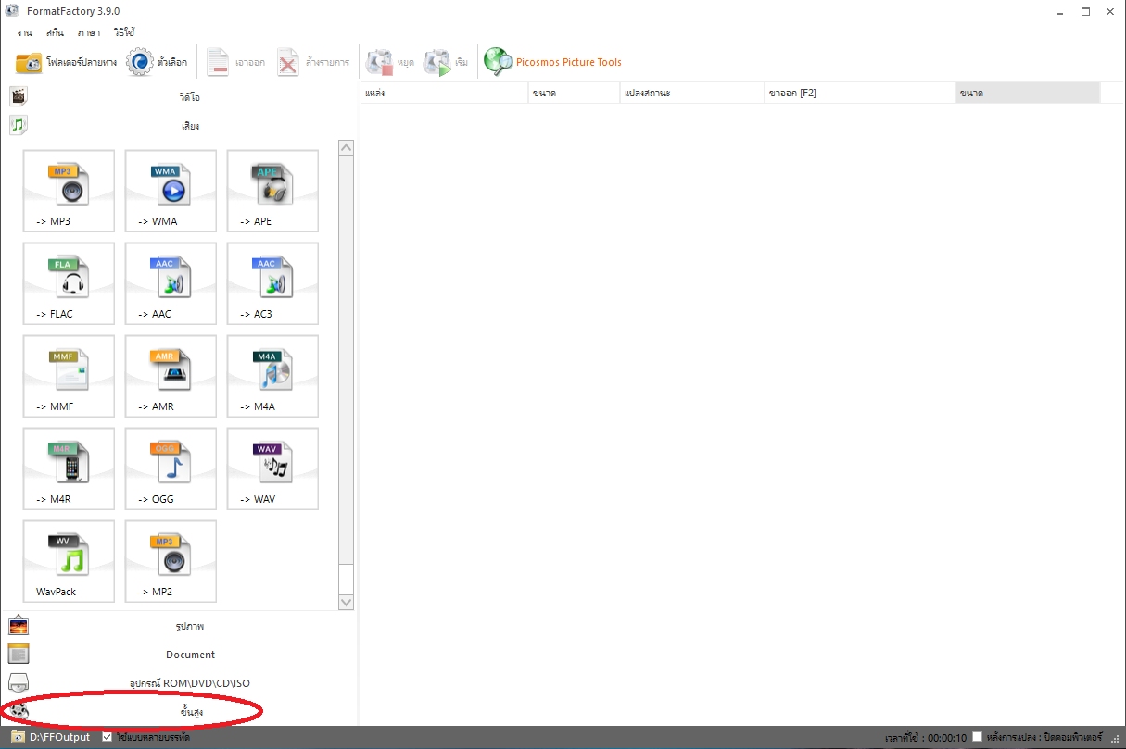The height and width of the screenshot is (749, 1126).
Task: Click the clear list (ล้างรายการ) toolbar button
Action: (313, 63)
